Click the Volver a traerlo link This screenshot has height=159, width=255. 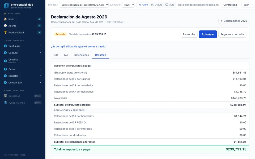(x=96, y=46)
